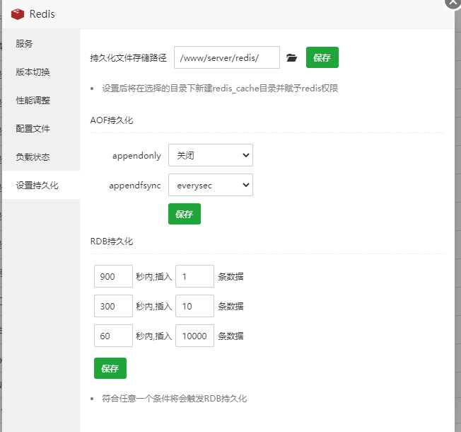Save the AOF persistence settings
This screenshot has width=461, height=432.
pos(185,214)
